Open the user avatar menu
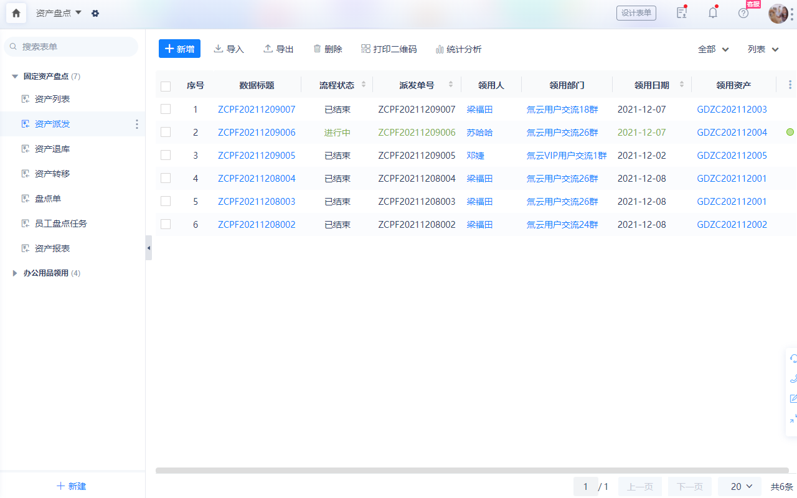Screen dimensions: 797x498 [x=778, y=13]
